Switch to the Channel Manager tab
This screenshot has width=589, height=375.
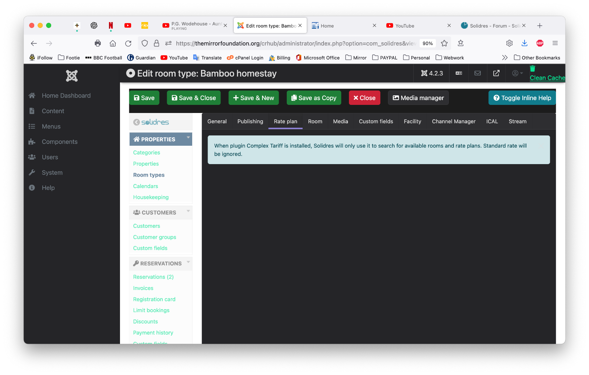(454, 121)
